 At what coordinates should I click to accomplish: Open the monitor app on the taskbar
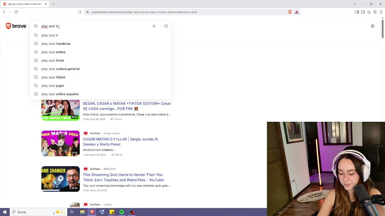[102, 212]
